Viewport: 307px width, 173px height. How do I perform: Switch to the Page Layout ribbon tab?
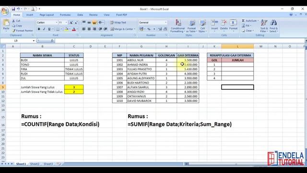[47, 15]
